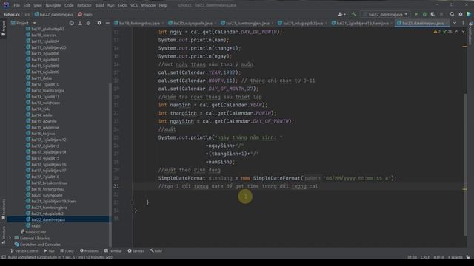Viewport: 474px width, 266px height.
Task: Hide the Project tool window with minus icon
Action: [107, 23]
